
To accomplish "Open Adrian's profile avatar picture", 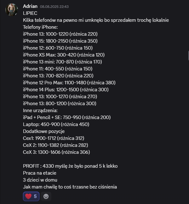I will pos(12,10).
